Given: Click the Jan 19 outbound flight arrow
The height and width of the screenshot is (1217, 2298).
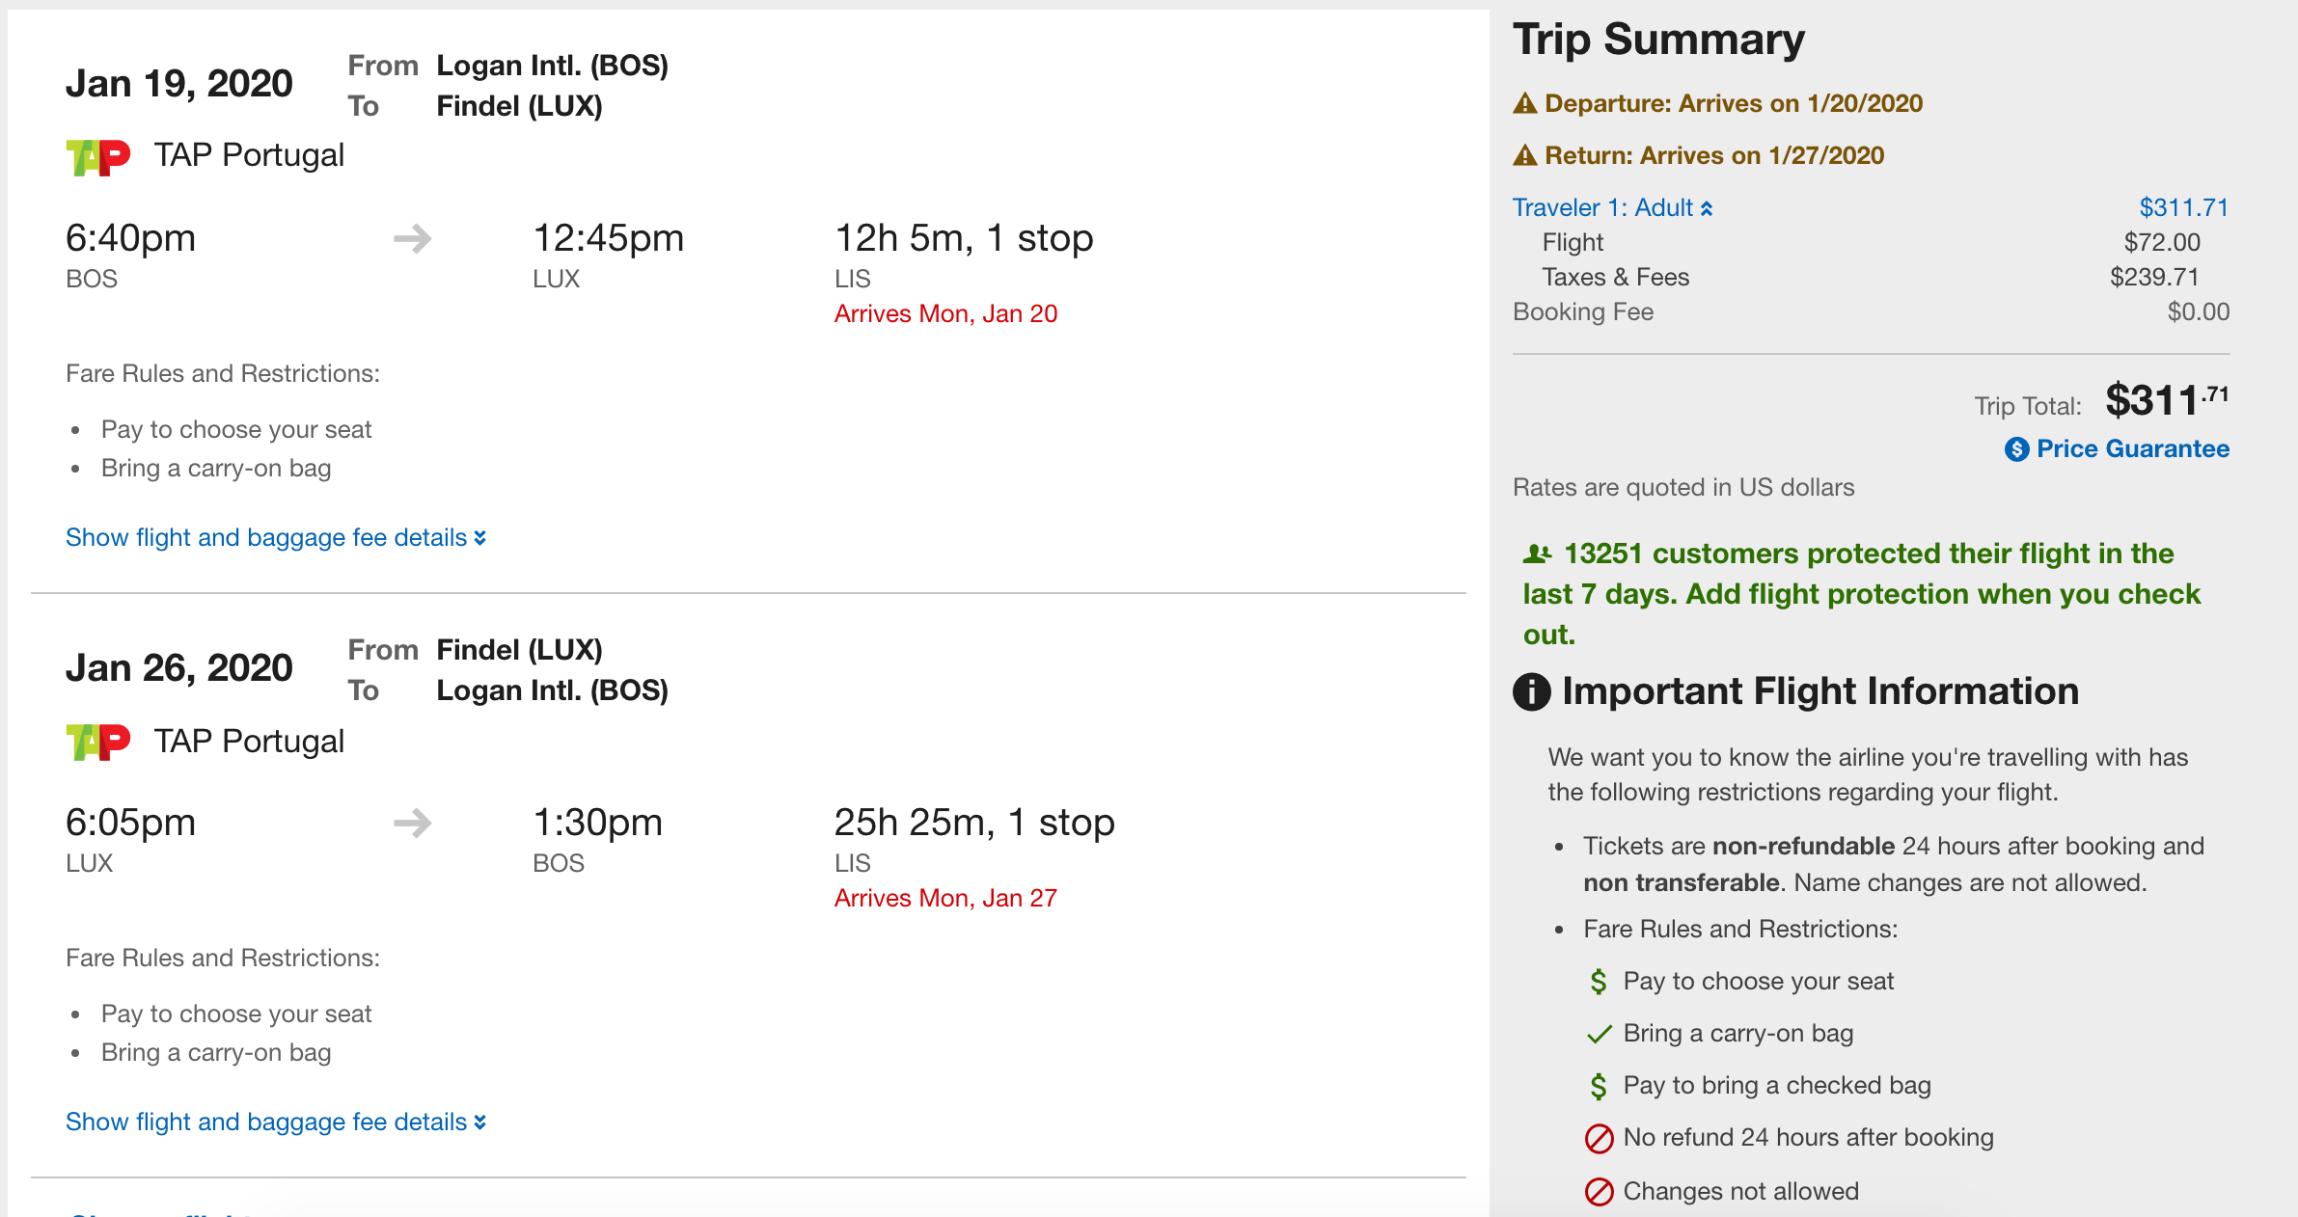Looking at the screenshot, I should click(x=412, y=238).
